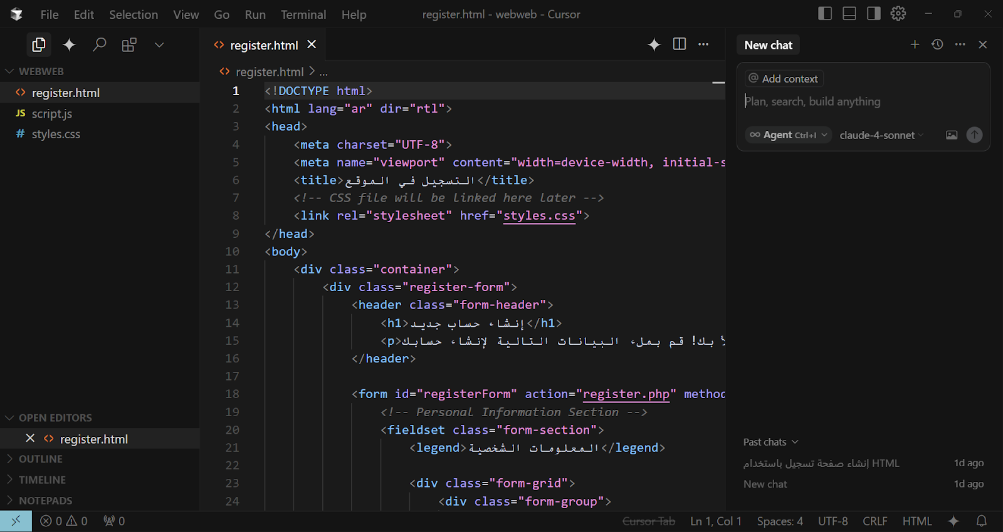Toggle the AI pane layout button
This screenshot has height=532, width=1003.
pyautogui.click(x=873, y=14)
